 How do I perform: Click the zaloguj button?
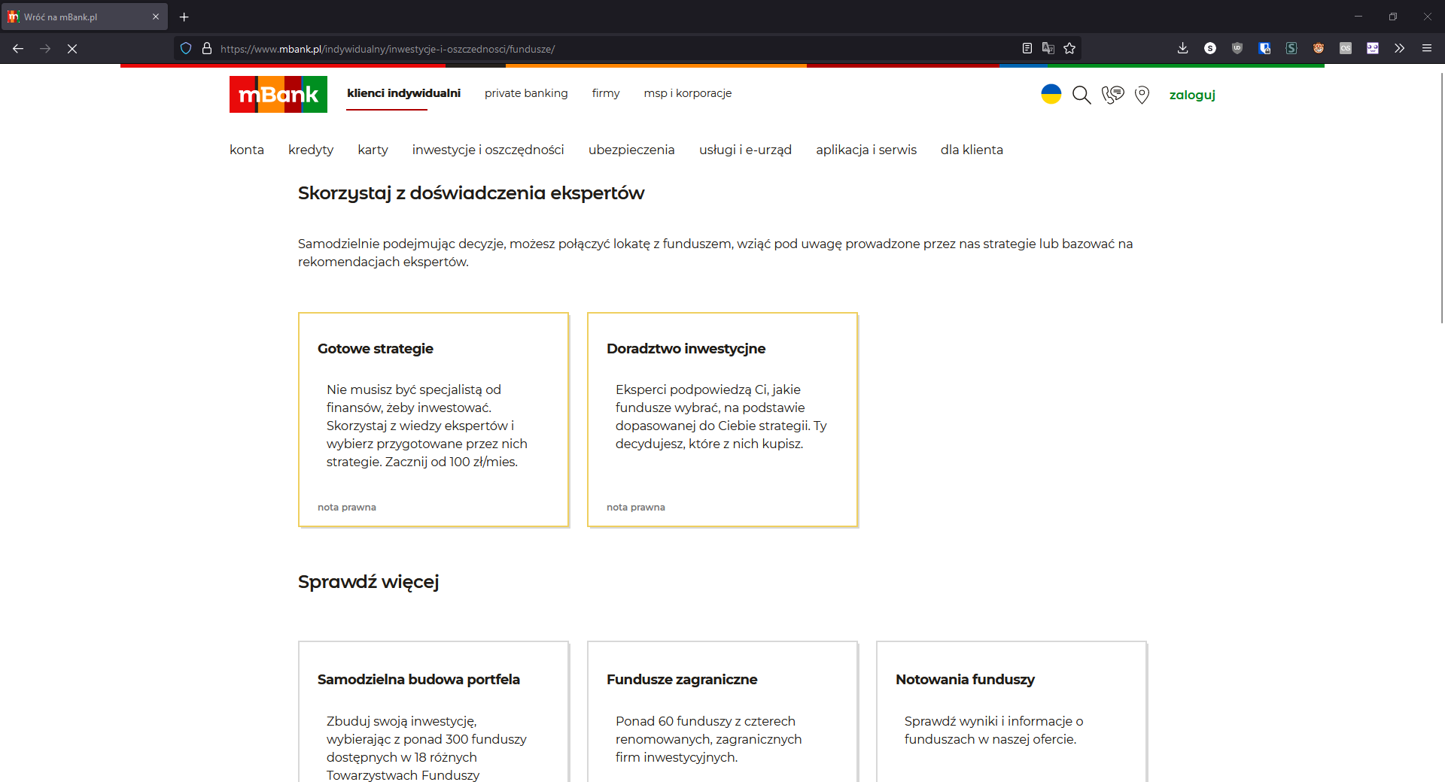click(1192, 95)
